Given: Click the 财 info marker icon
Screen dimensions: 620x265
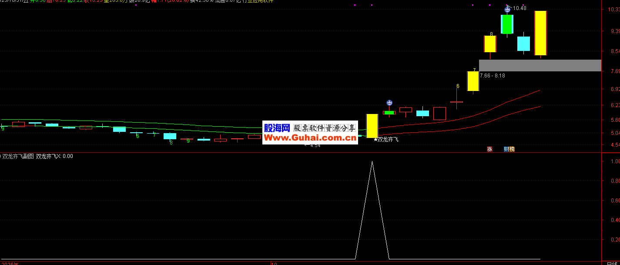Looking at the screenshot, I should 506,149.
